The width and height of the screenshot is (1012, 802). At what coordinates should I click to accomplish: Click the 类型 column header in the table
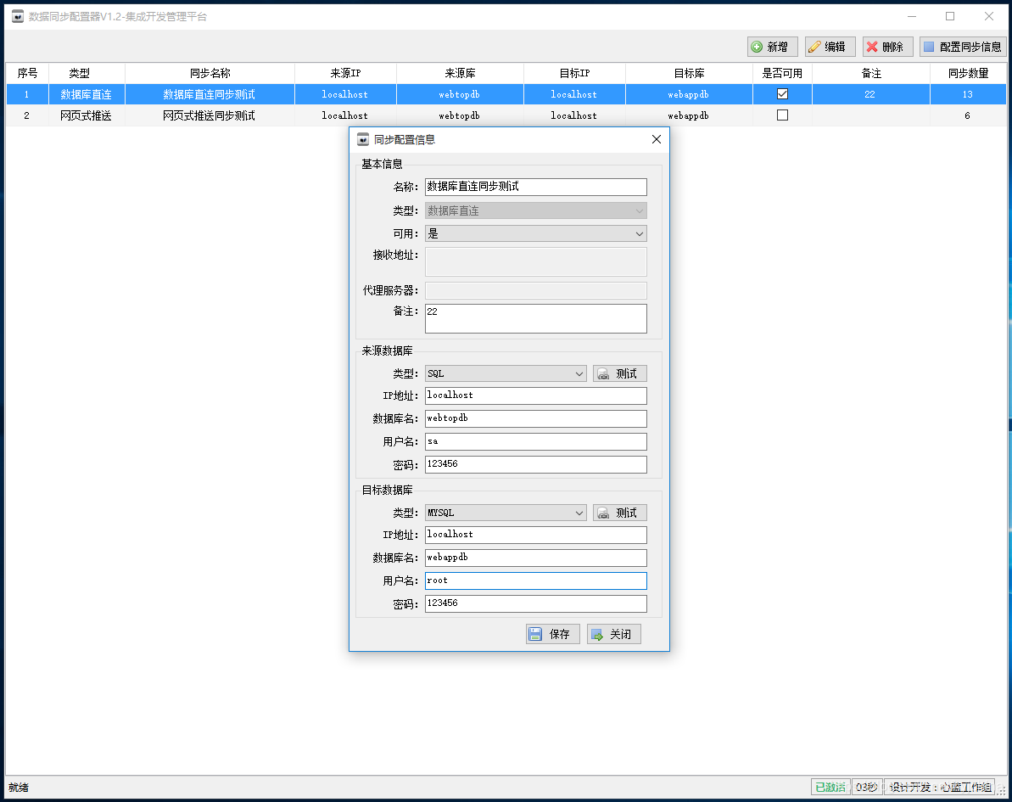pyautogui.click(x=87, y=73)
